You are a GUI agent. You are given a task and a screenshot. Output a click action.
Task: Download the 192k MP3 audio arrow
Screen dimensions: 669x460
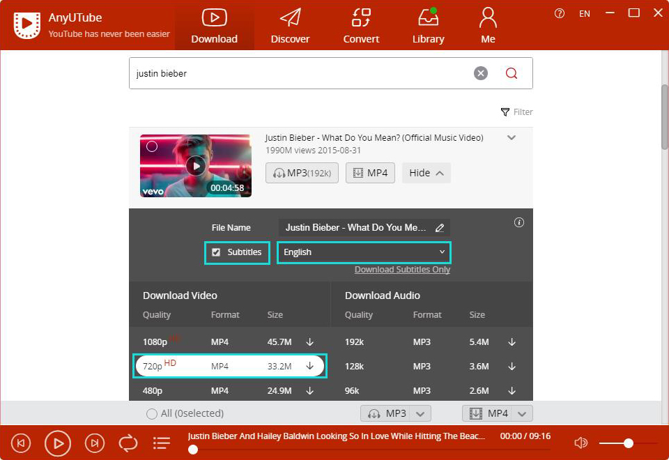[512, 342]
